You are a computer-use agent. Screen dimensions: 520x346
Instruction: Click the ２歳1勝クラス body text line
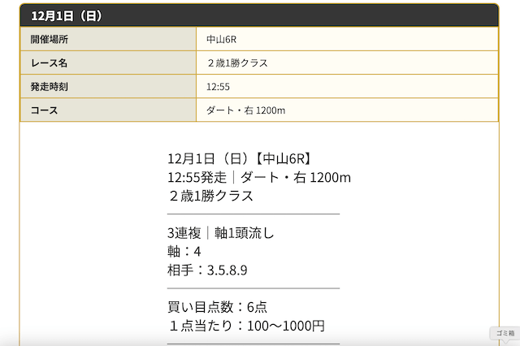(x=210, y=196)
